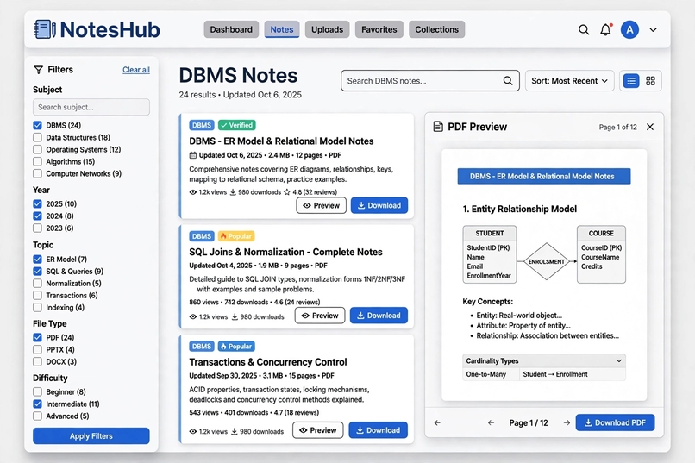Open the user avatar A
The image size is (695, 463).
[x=629, y=29]
